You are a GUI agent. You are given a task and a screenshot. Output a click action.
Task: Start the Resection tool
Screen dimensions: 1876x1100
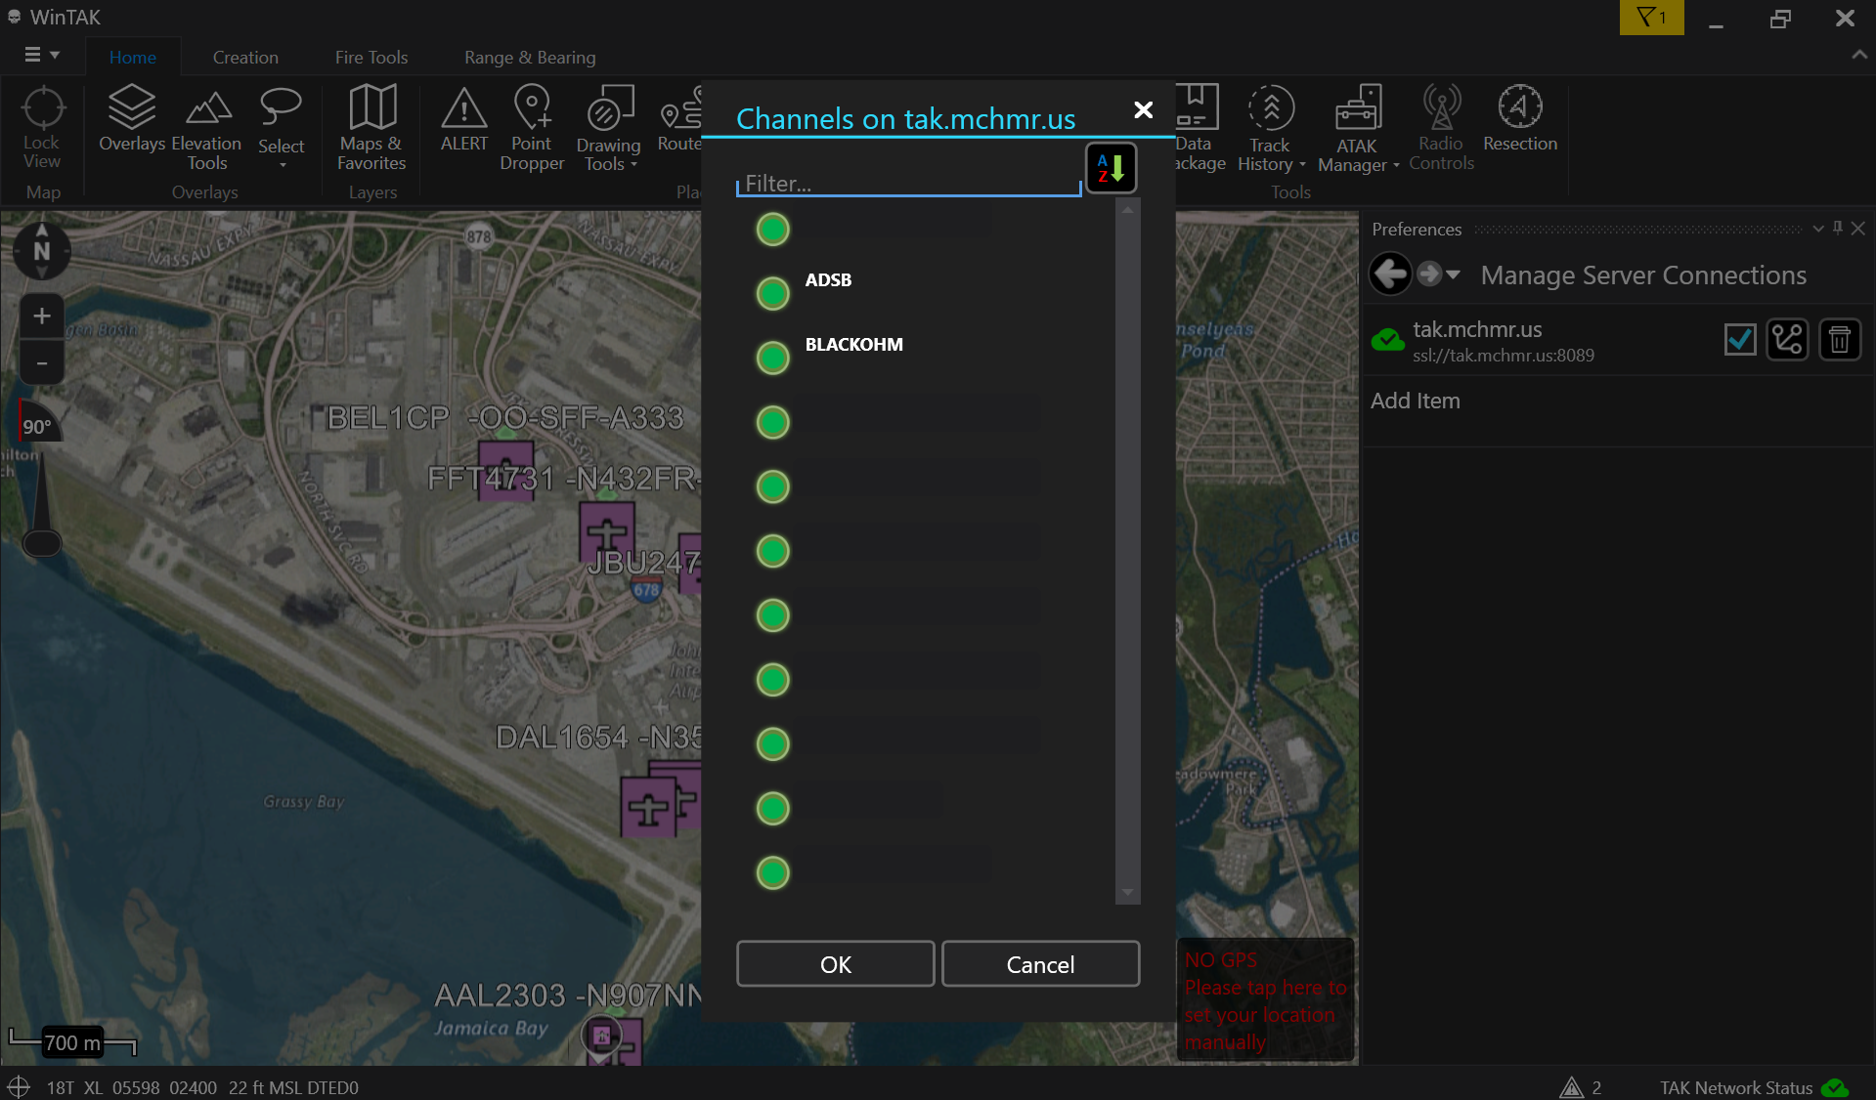click(1520, 119)
